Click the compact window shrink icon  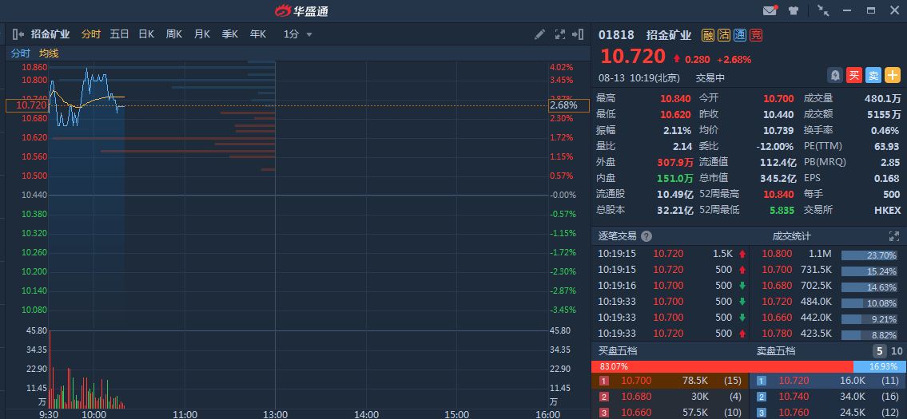pos(823,10)
